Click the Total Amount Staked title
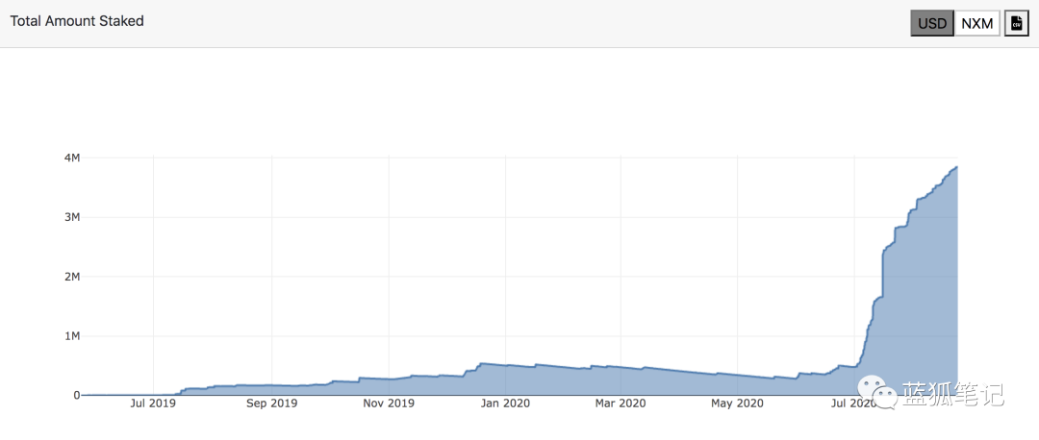 [x=77, y=21]
